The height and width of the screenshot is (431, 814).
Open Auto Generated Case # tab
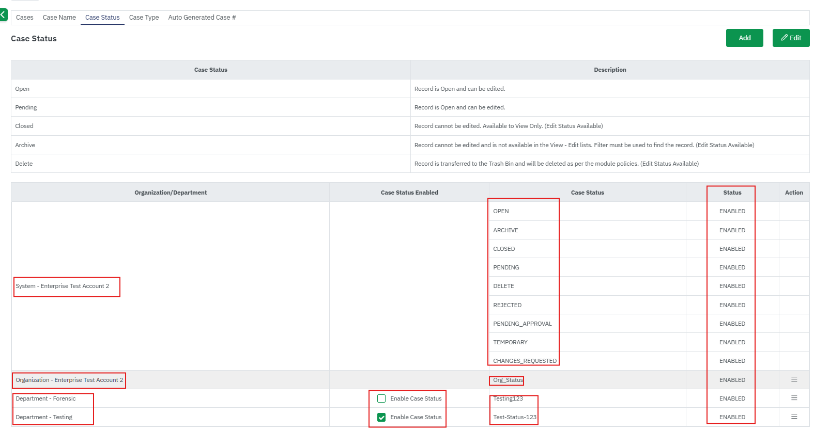[202, 18]
